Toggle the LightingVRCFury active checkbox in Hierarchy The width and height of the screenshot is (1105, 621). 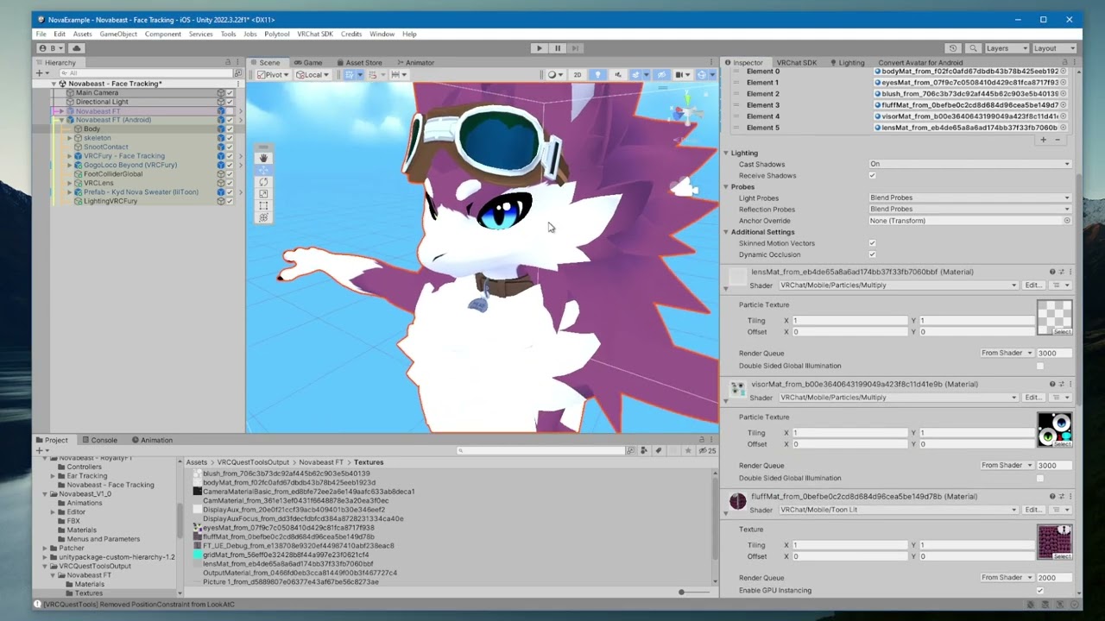230,201
